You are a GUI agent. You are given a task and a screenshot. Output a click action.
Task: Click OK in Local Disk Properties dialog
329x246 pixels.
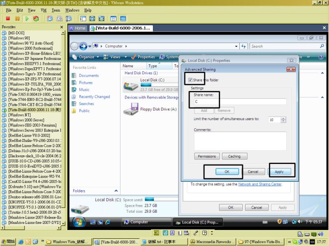tap(231, 207)
